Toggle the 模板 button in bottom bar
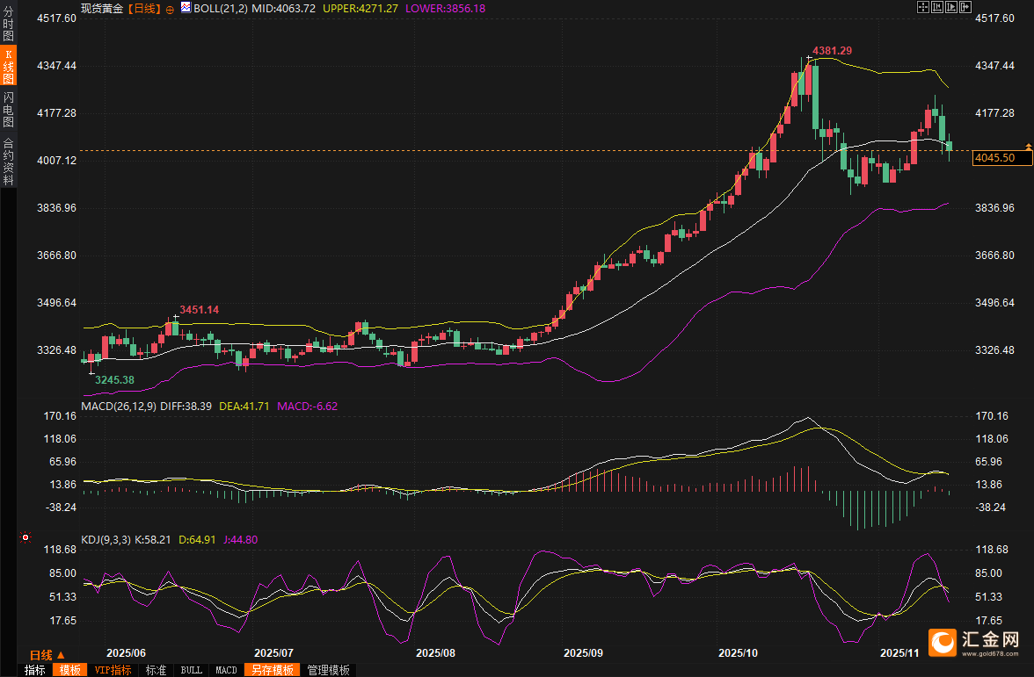Screen dimensions: 1034x677 coord(69,670)
